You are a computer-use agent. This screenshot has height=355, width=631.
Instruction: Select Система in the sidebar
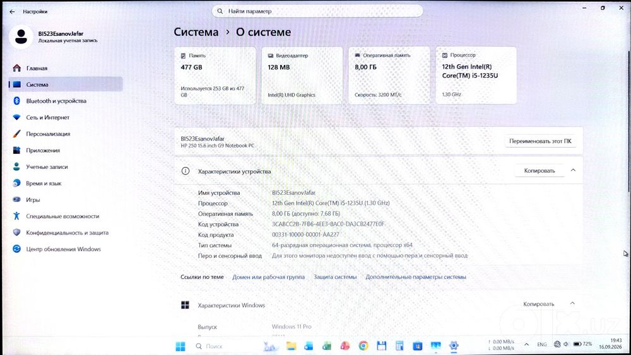tap(66, 84)
